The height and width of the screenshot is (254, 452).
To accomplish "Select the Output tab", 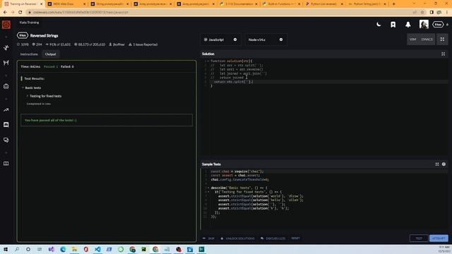I will 50,54.
